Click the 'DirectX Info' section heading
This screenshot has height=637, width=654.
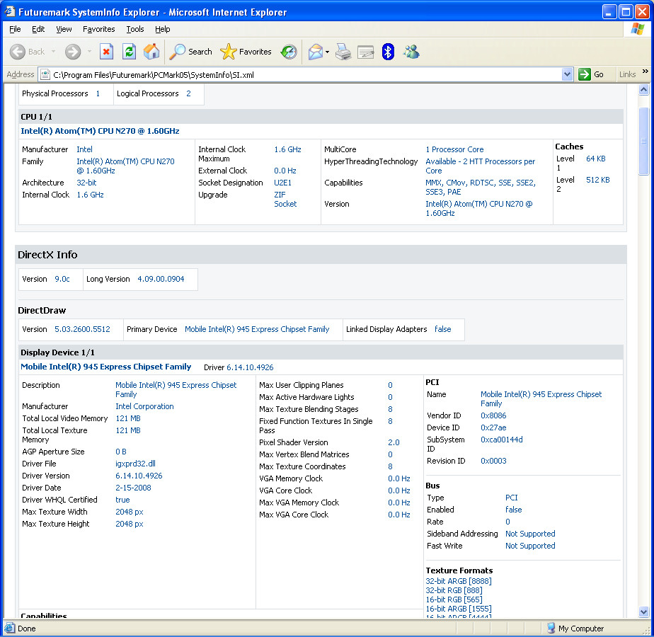point(47,255)
